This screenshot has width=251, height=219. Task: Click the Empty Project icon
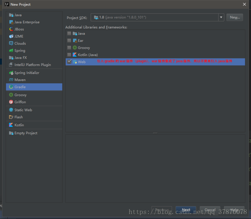click(x=11, y=133)
